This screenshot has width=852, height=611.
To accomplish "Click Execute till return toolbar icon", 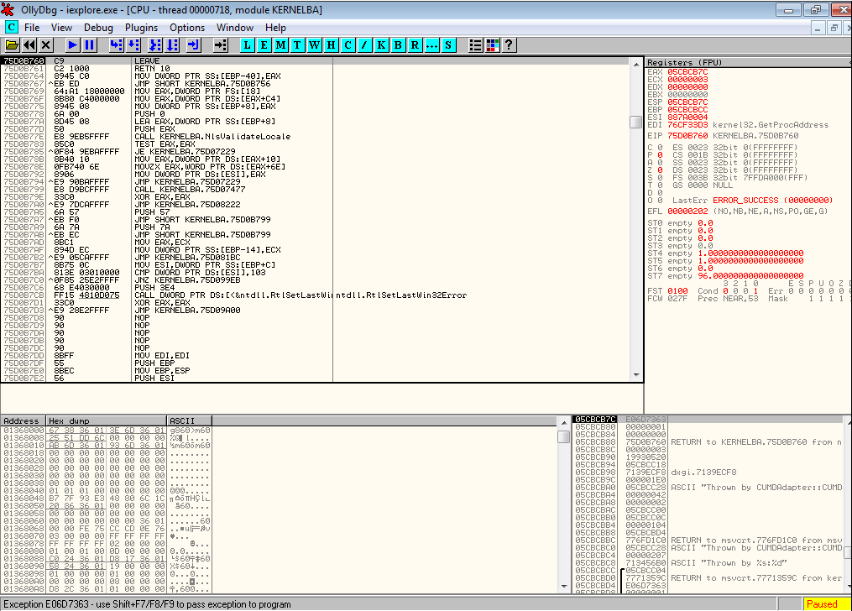I will coord(193,45).
